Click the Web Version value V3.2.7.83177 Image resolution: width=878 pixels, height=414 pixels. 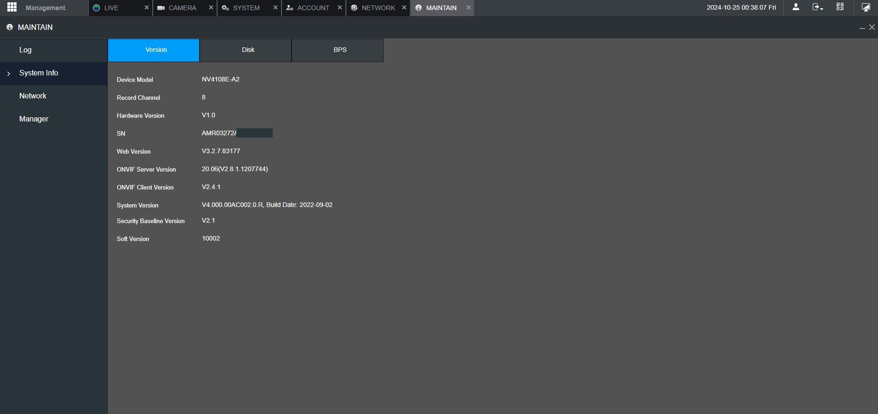tap(221, 151)
